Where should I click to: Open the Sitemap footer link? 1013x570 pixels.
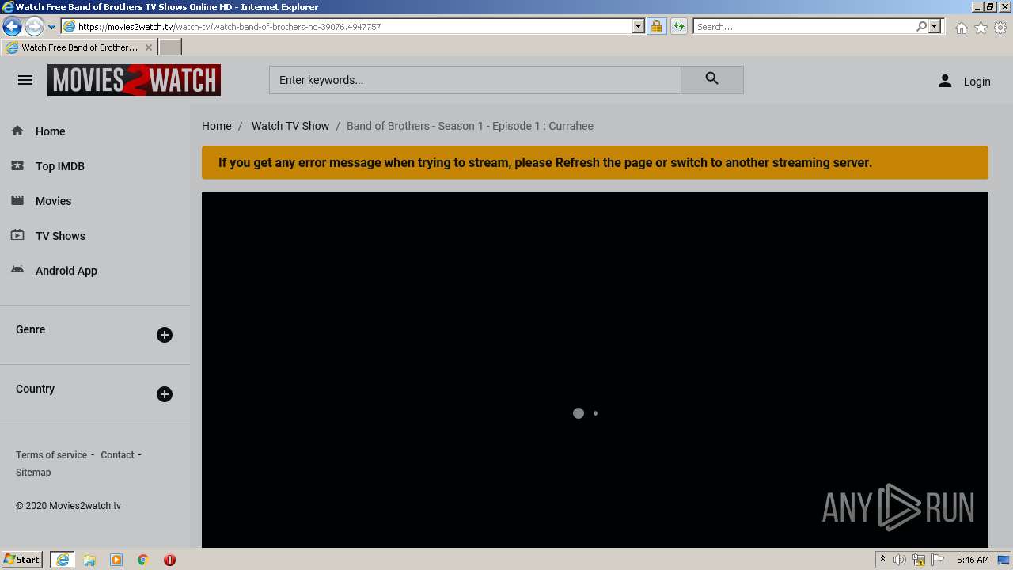coord(33,472)
